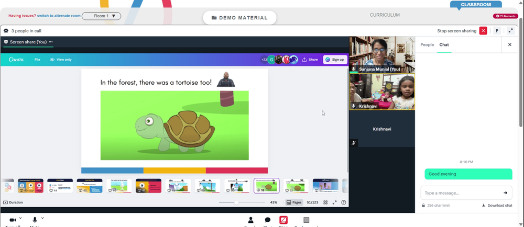Select slide thumbnail 47
The height and width of the screenshot is (227, 524).
pyautogui.click(x=148, y=186)
